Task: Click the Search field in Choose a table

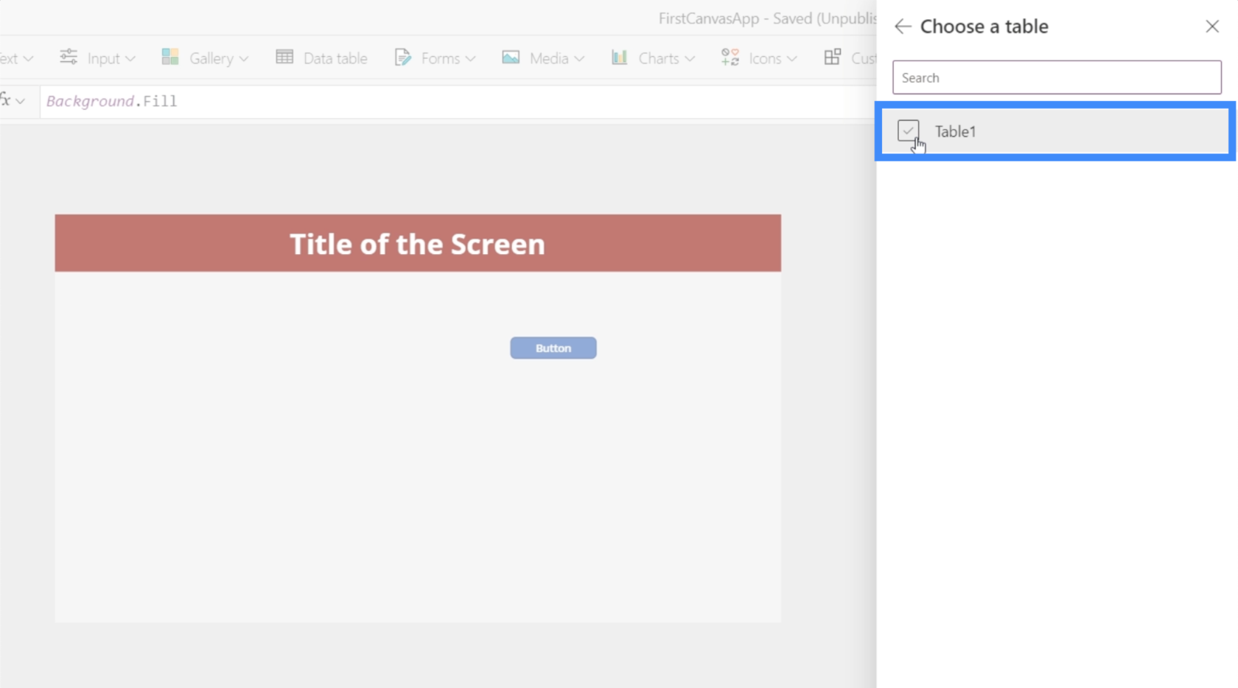Action: point(1057,77)
